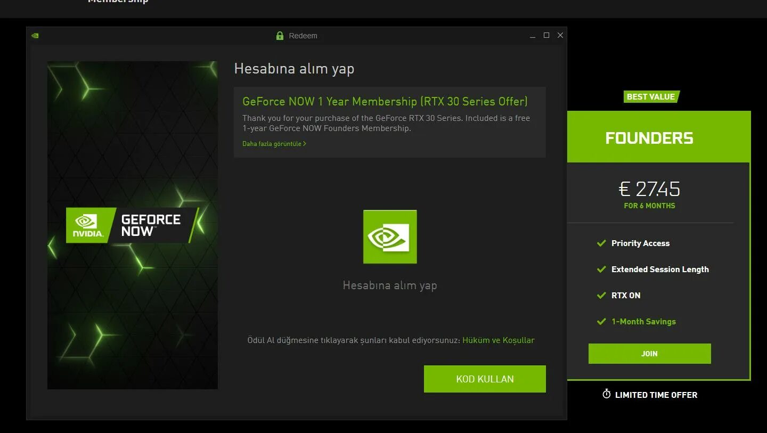
Task: Click the BEST VALUE badge
Action: [651, 96]
